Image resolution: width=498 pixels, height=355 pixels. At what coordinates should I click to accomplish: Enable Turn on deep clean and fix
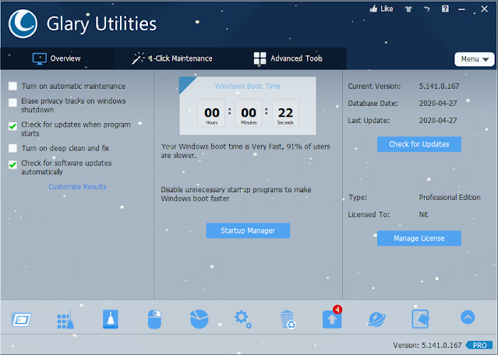[x=12, y=148]
